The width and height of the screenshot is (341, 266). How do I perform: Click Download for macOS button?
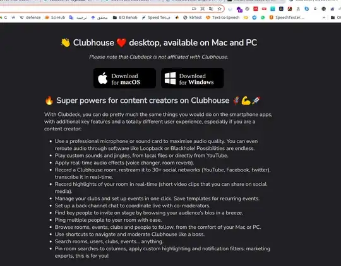[x=124, y=78]
